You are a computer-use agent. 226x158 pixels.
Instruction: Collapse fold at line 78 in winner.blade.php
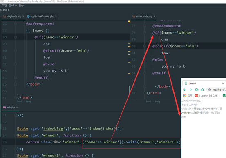click(x=144, y=33)
